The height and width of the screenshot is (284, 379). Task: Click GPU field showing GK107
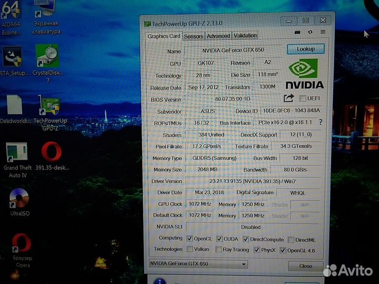click(205, 63)
